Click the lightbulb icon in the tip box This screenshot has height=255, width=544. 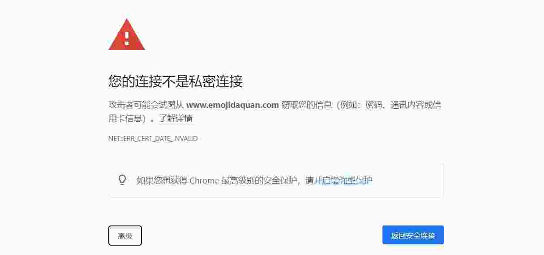click(122, 180)
